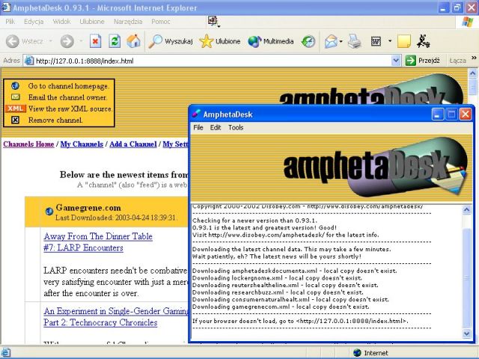Click Remove channel X icon in legend
The width and height of the screenshot is (479, 359).
(x=15, y=120)
